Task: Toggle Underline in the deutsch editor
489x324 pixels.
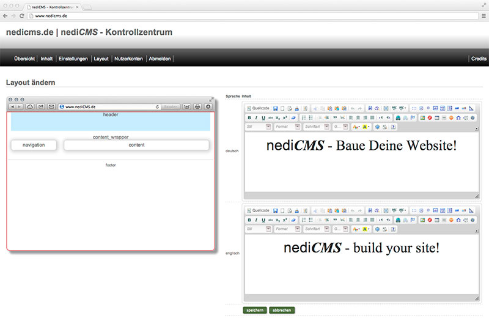Action: click(x=263, y=118)
